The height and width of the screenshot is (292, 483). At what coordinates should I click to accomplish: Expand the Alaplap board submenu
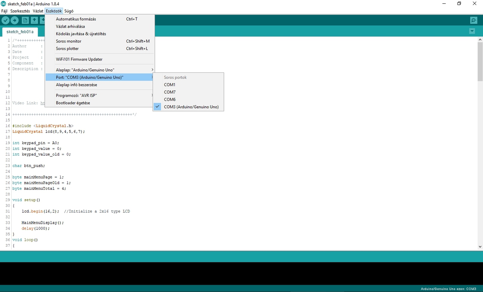click(x=100, y=70)
